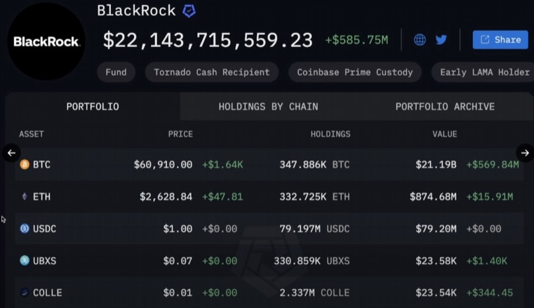
Task: Click the USDC price $1.00
Action: coord(178,229)
